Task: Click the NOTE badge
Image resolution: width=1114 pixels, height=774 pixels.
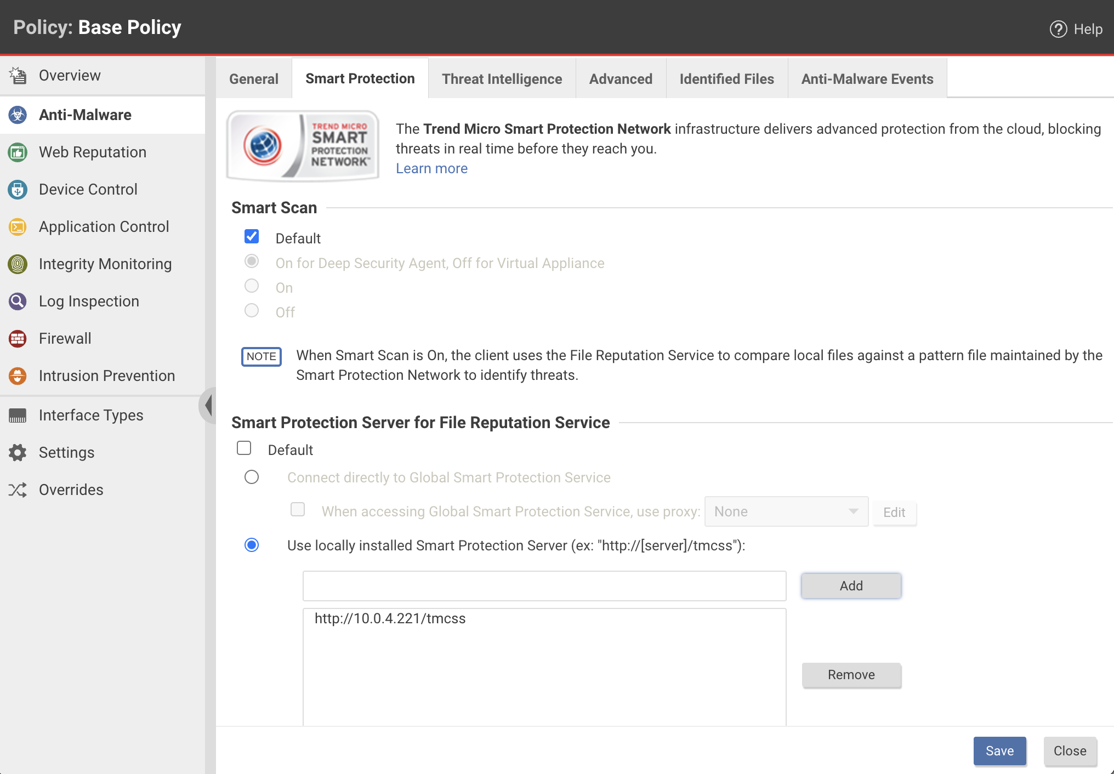Action: click(x=262, y=356)
